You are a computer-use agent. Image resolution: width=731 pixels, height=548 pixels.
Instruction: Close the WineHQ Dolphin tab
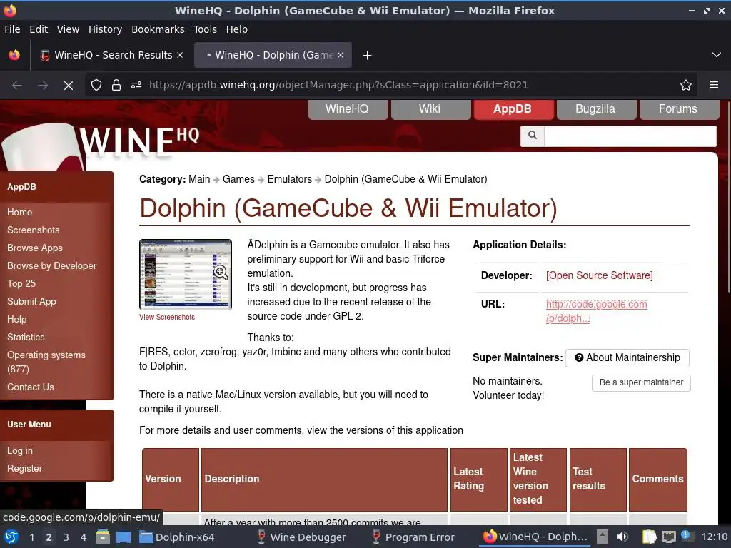[x=341, y=55]
